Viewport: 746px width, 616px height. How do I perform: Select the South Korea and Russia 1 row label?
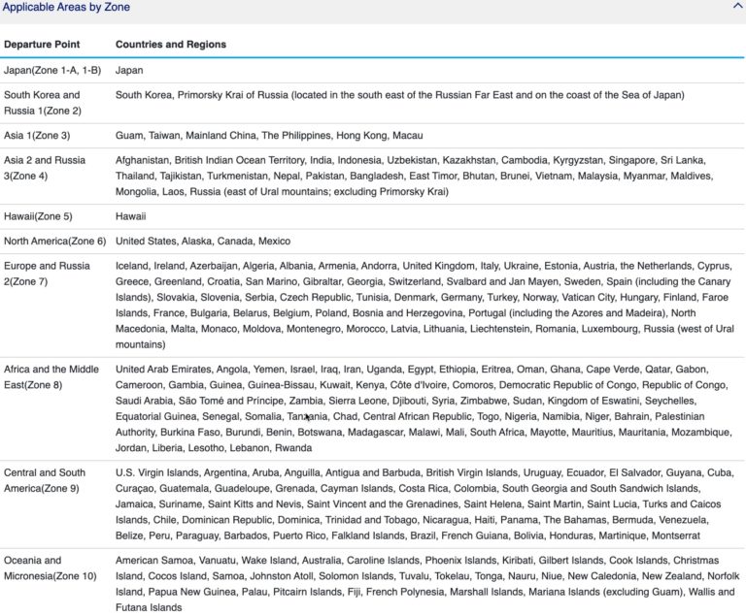point(43,103)
